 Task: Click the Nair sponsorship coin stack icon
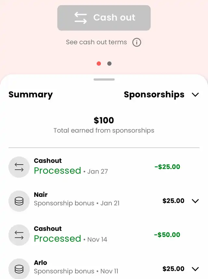19,201
